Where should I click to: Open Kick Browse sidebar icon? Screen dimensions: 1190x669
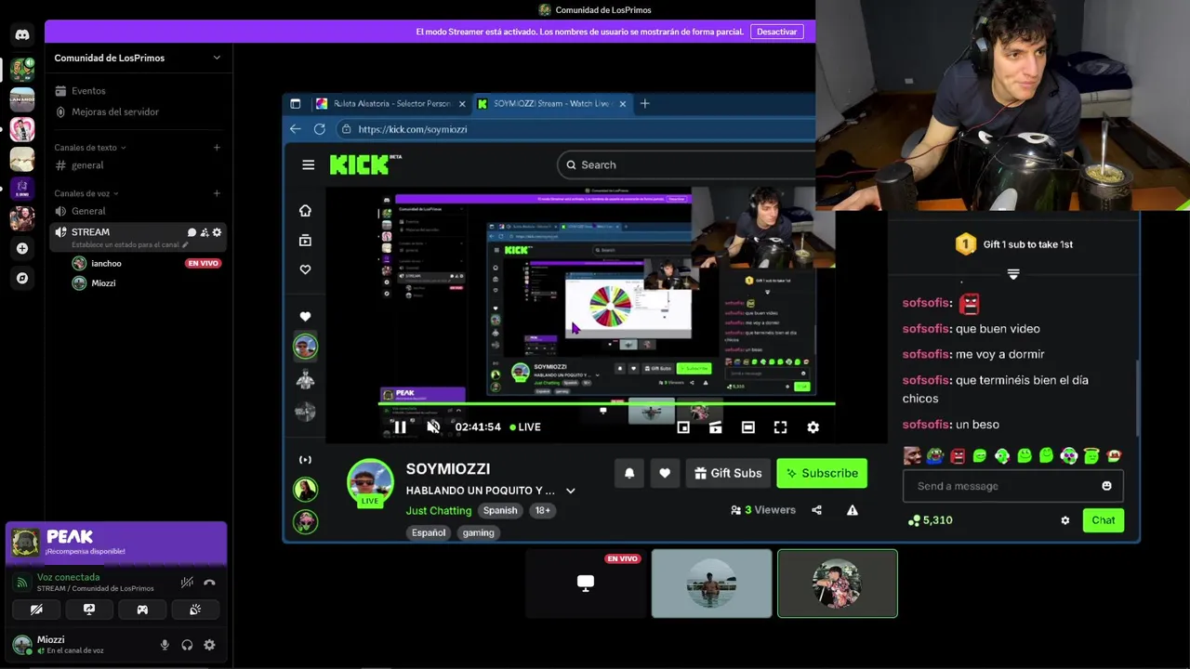pos(305,241)
